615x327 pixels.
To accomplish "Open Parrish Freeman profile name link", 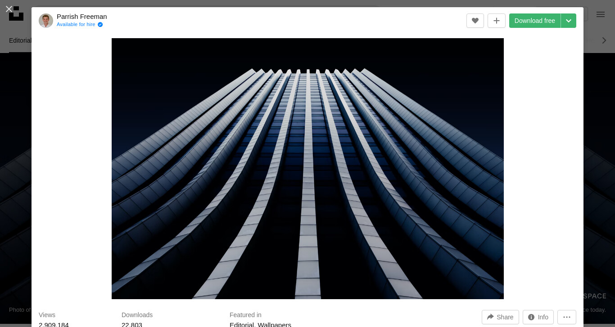I will [82, 17].
